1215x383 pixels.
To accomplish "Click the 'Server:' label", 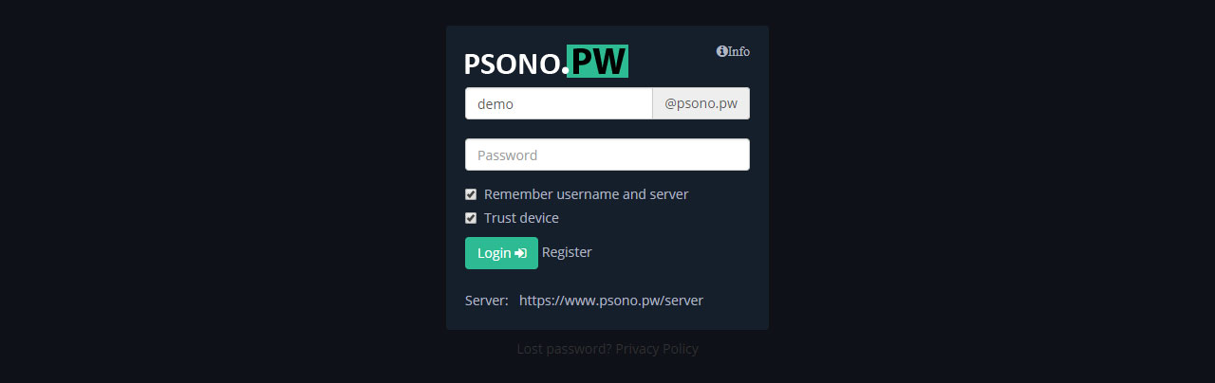I will point(487,301).
